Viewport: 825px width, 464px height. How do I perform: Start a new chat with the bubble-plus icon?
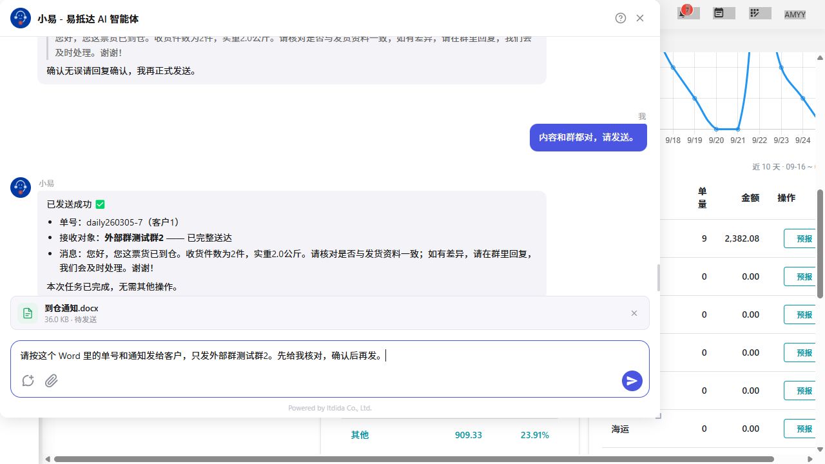coord(28,381)
